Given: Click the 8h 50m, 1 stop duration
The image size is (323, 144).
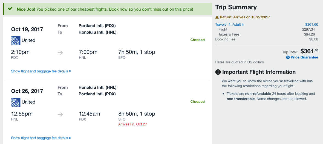Looking at the screenshot, I should pyautogui.click(x=137, y=114).
